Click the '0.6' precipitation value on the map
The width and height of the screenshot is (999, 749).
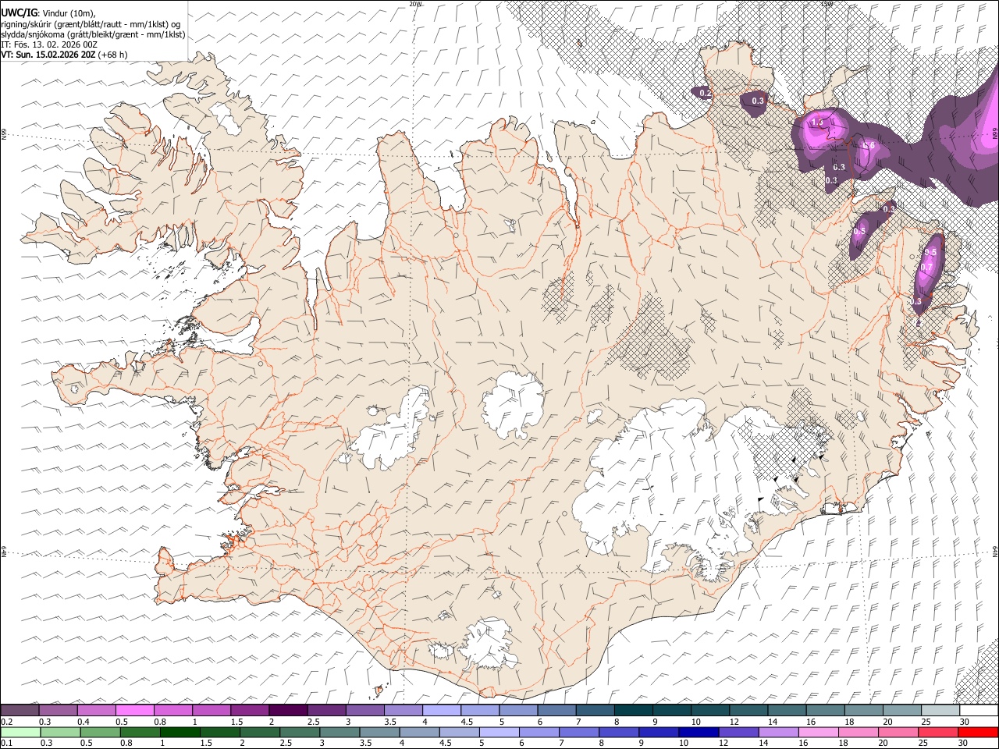[869, 146]
